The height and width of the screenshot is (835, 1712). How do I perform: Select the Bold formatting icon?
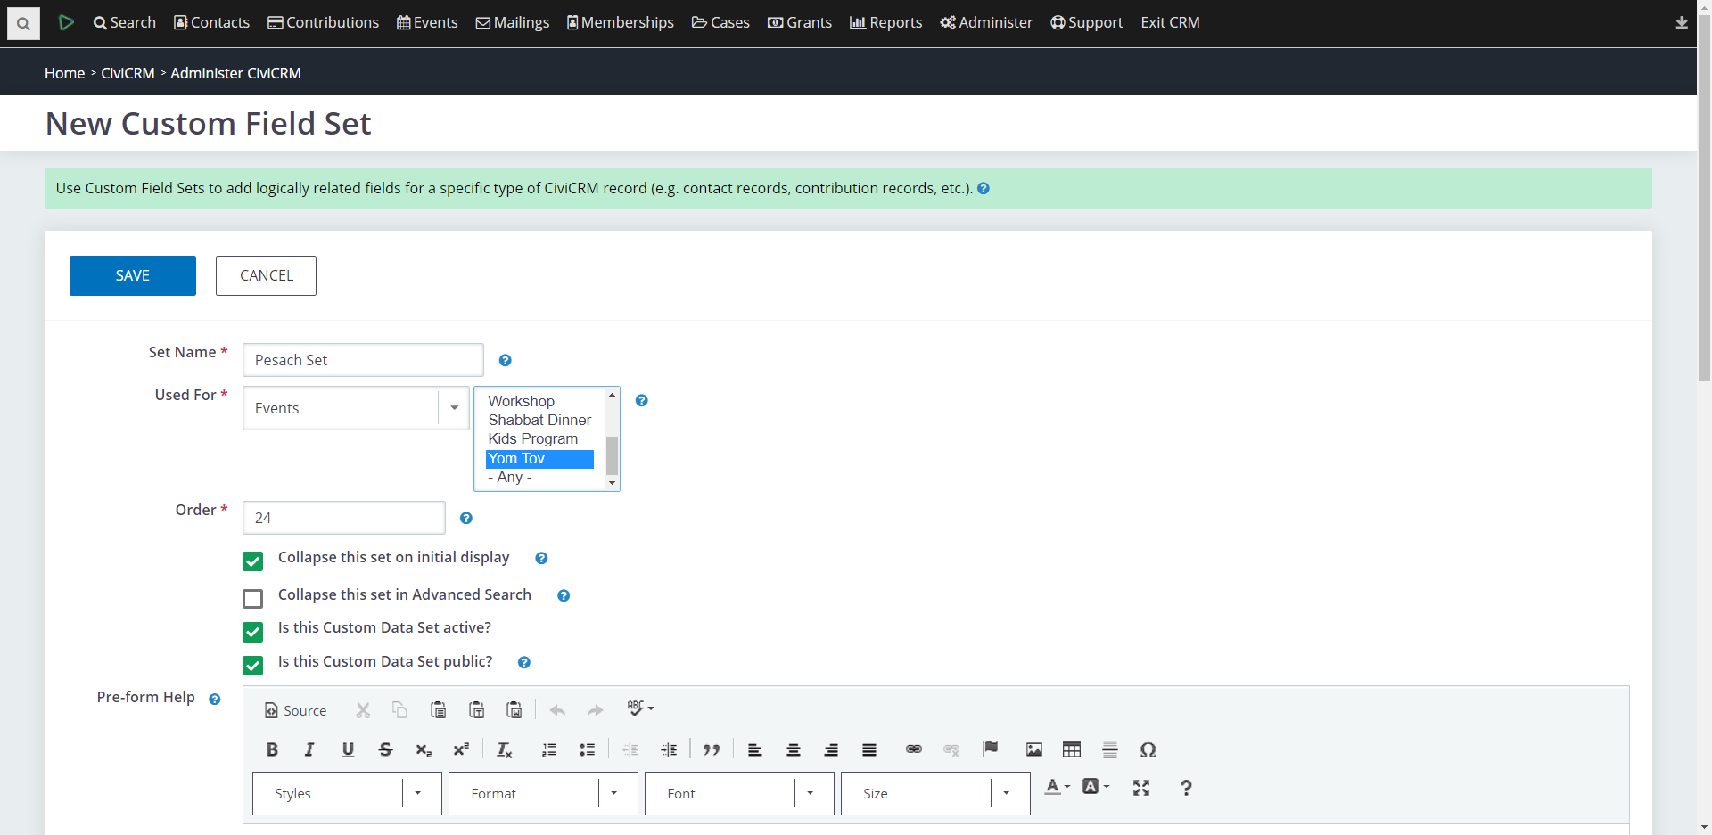(x=272, y=749)
